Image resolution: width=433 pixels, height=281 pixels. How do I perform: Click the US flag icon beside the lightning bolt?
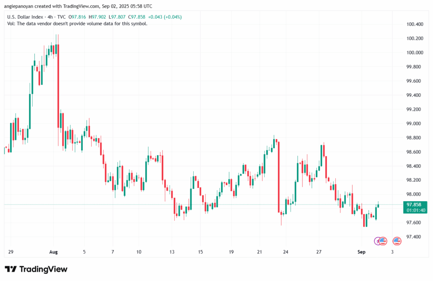tap(383, 241)
